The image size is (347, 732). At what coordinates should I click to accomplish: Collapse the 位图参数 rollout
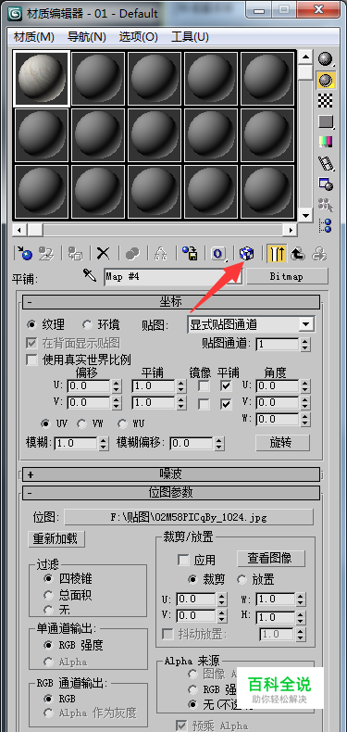pyautogui.click(x=170, y=493)
